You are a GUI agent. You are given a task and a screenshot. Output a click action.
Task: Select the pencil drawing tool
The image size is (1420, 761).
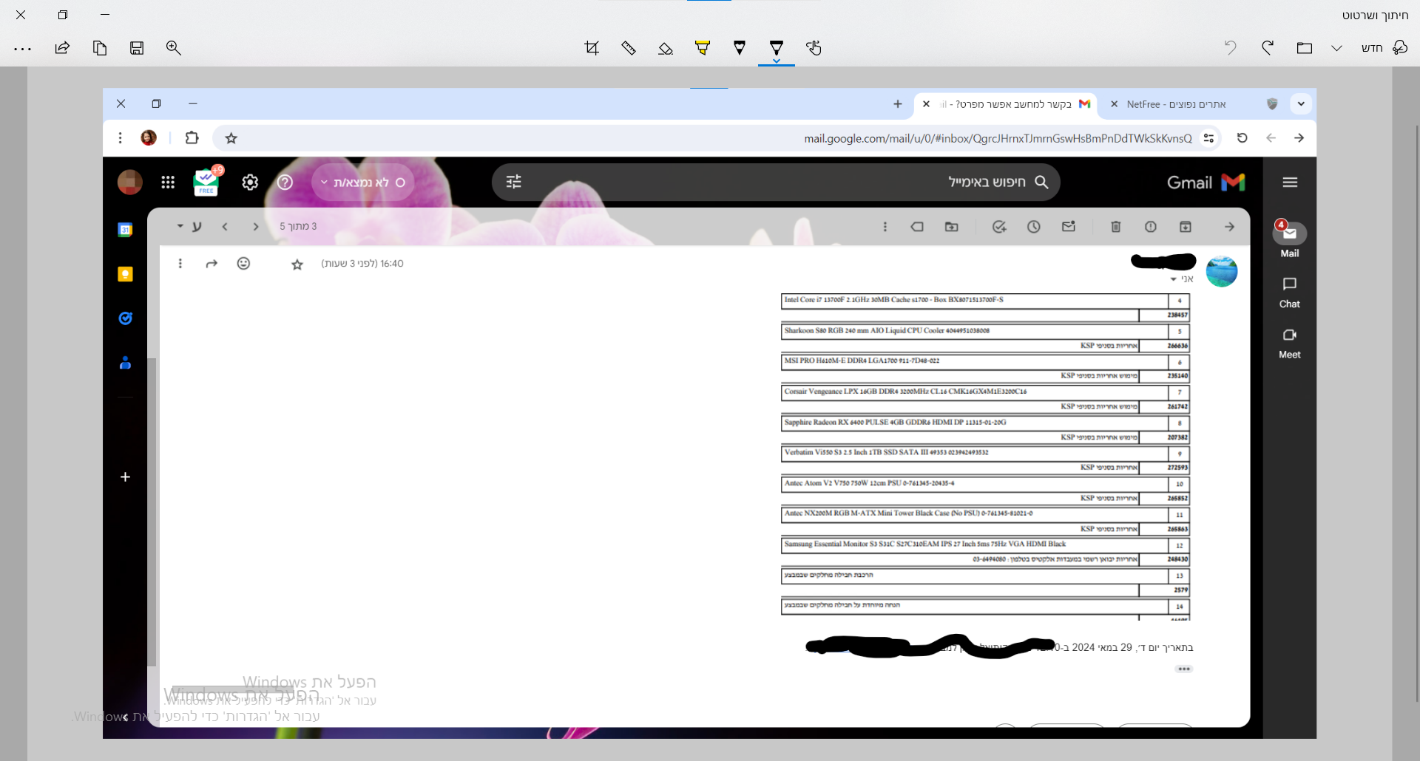tap(740, 48)
